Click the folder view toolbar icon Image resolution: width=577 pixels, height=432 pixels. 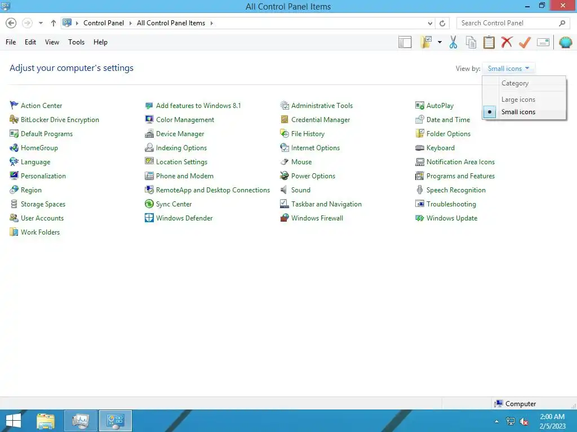pos(426,42)
